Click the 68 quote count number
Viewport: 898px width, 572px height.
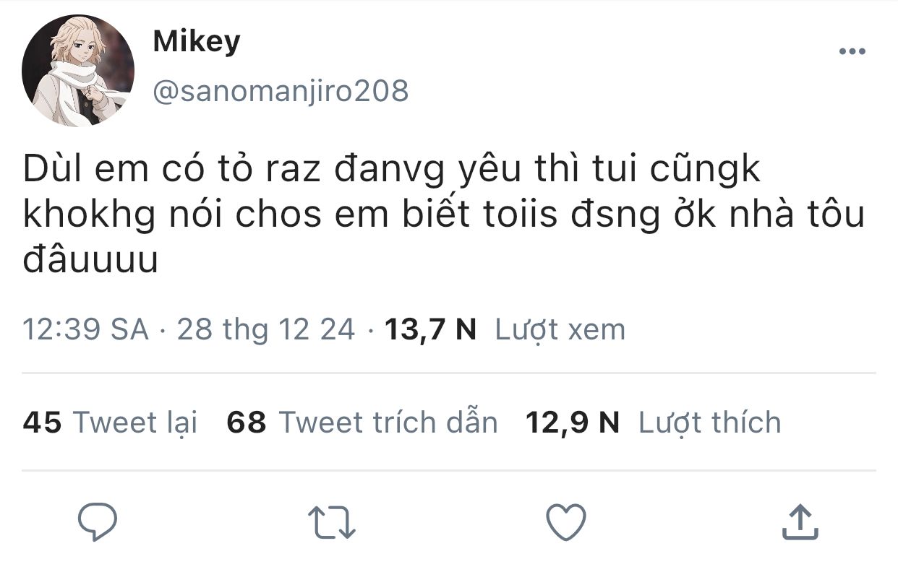click(x=247, y=422)
